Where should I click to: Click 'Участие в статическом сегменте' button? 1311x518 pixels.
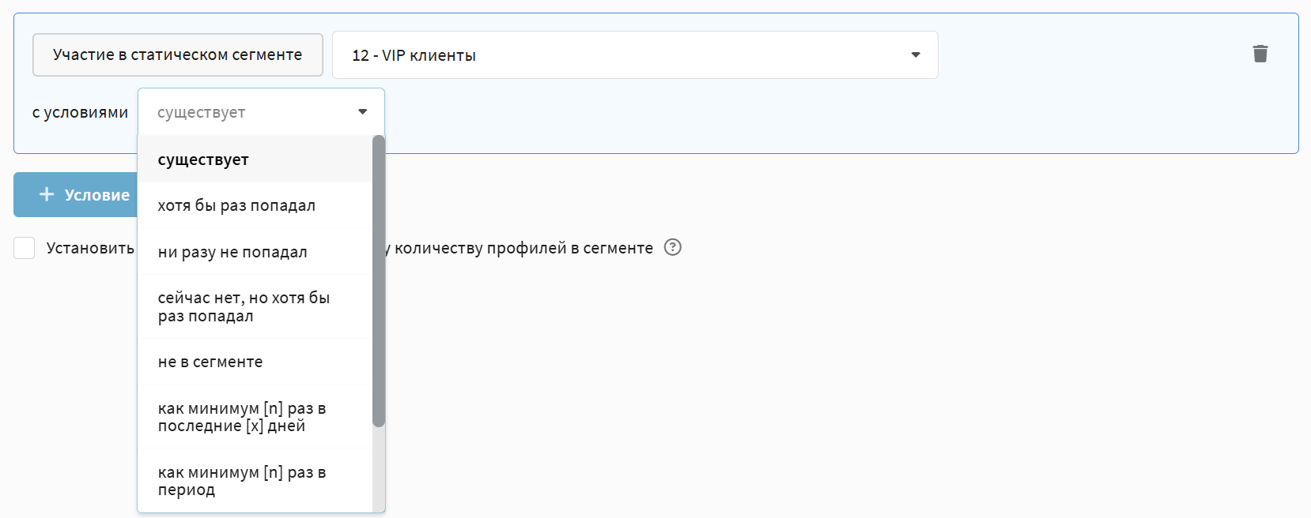point(177,55)
